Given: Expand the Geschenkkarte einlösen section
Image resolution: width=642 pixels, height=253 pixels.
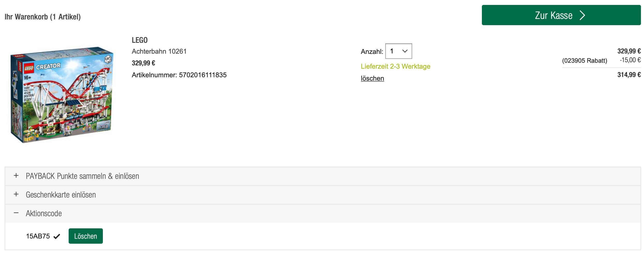Looking at the screenshot, I should [x=61, y=195].
